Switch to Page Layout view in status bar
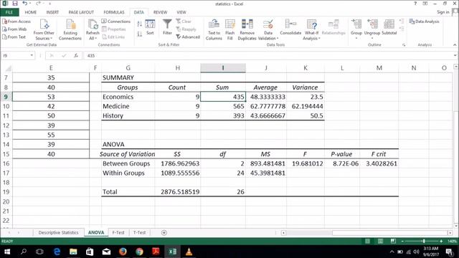This screenshot has height=258, width=459. tap(380, 241)
